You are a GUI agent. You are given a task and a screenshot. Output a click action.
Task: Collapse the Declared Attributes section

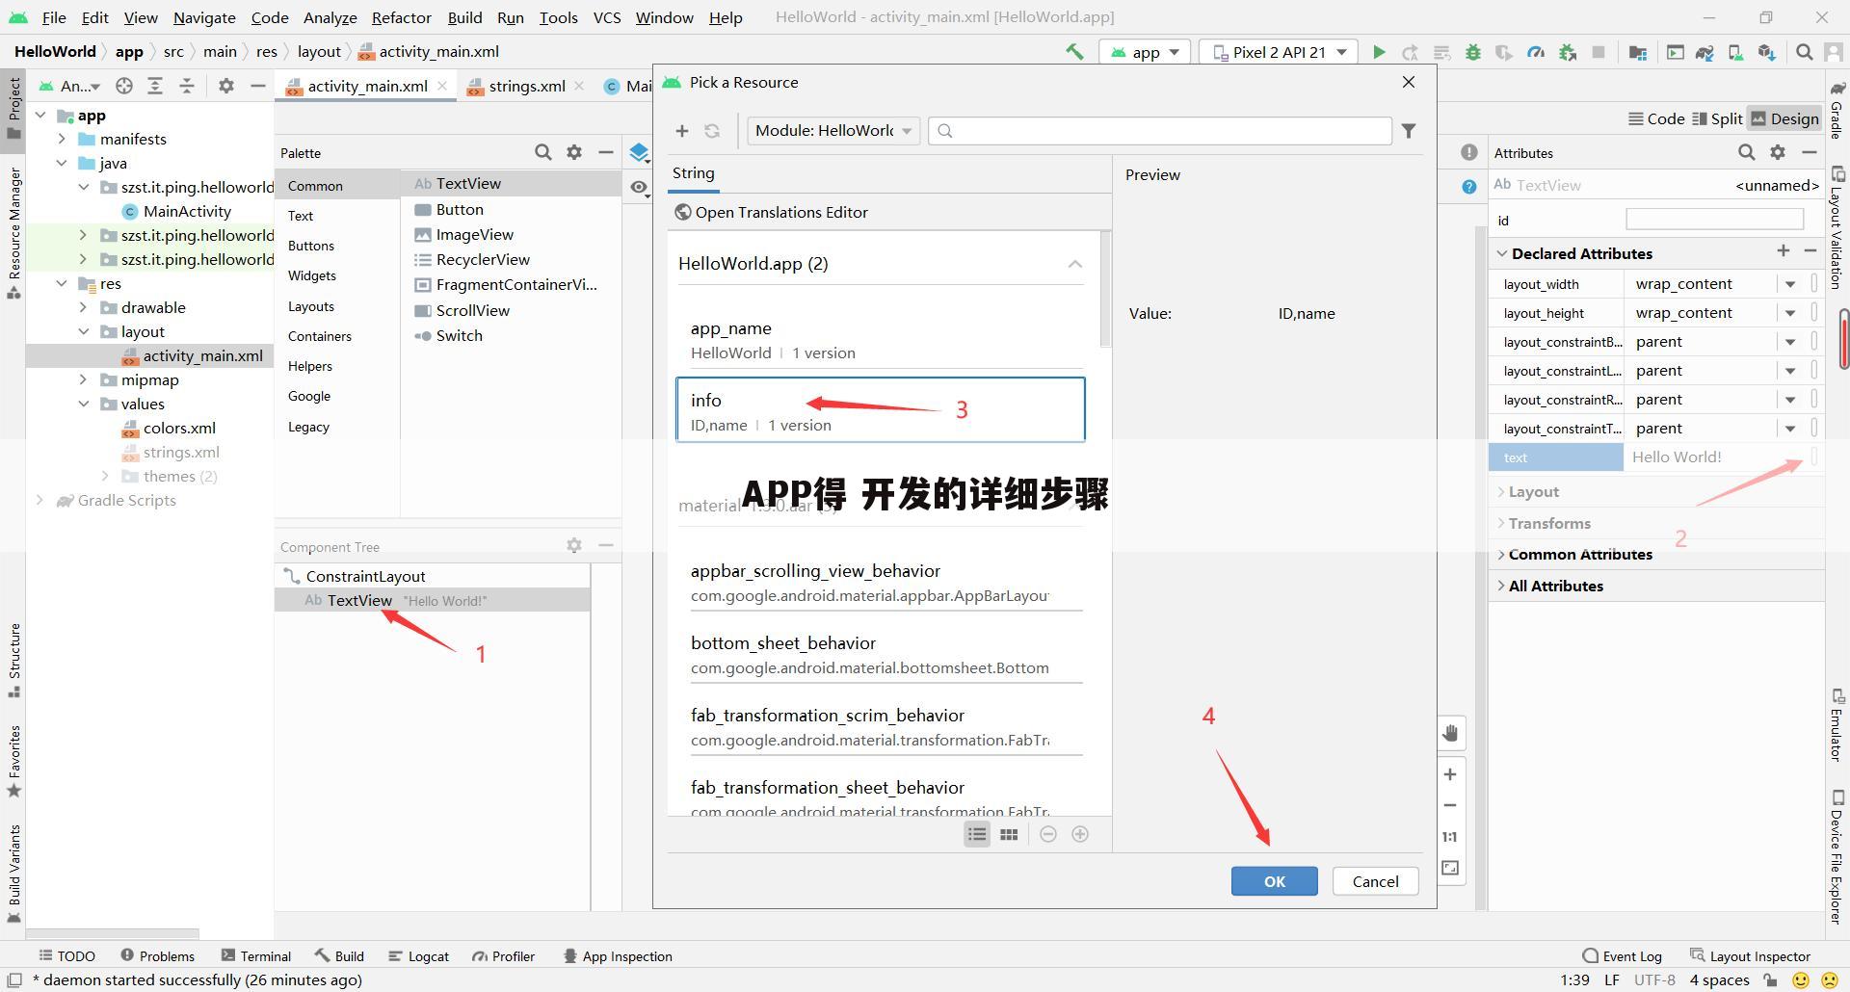[1501, 253]
